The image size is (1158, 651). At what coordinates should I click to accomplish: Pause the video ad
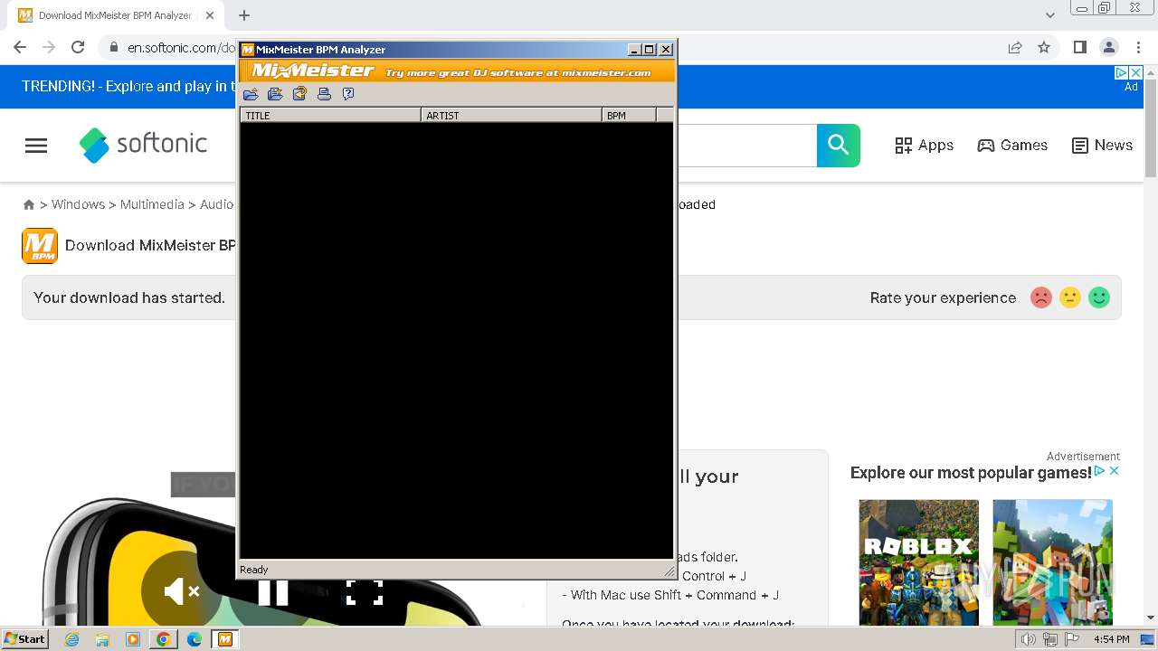tap(273, 593)
